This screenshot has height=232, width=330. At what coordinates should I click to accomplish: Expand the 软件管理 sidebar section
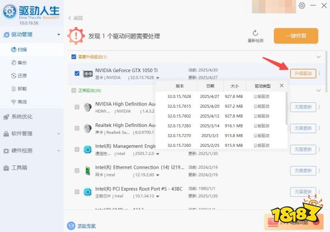click(59, 134)
